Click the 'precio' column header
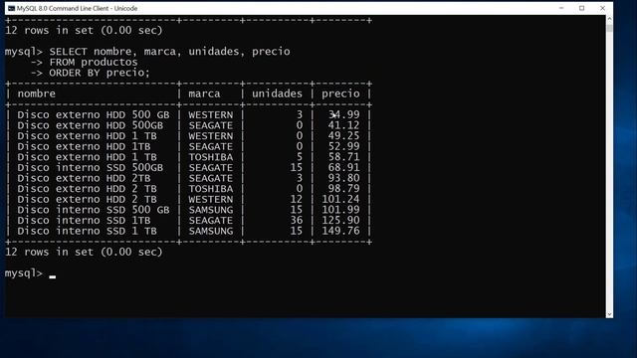This screenshot has width=637, height=358. click(x=340, y=94)
